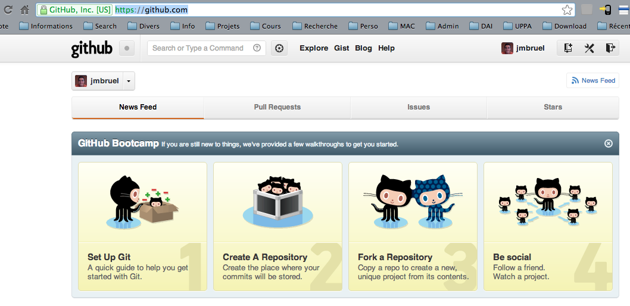Open the search help question mark icon
This screenshot has height=306, width=630.
(x=257, y=48)
